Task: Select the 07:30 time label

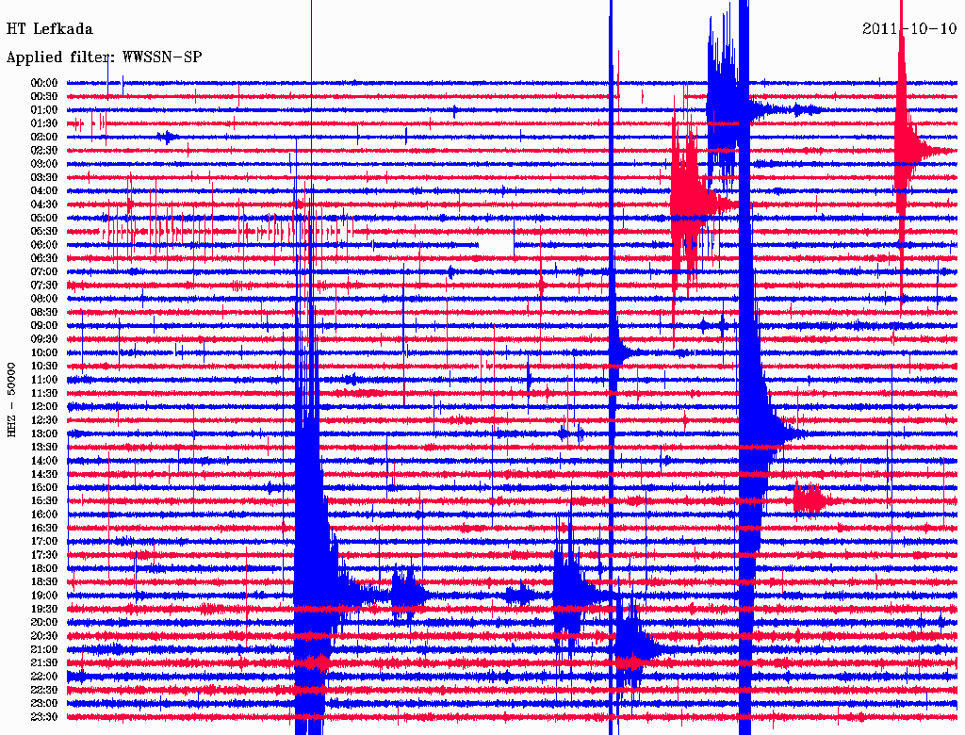Action: point(44,285)
